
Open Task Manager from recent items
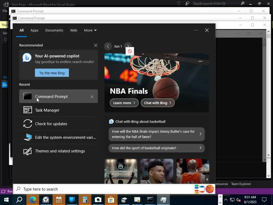click(58, 110)
